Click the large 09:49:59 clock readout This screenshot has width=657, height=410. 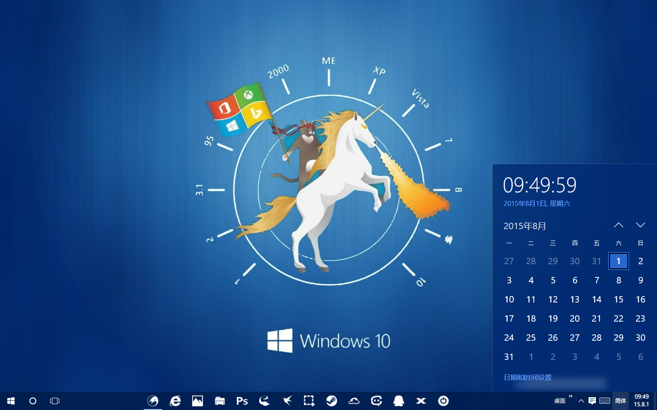coord(540,185)
